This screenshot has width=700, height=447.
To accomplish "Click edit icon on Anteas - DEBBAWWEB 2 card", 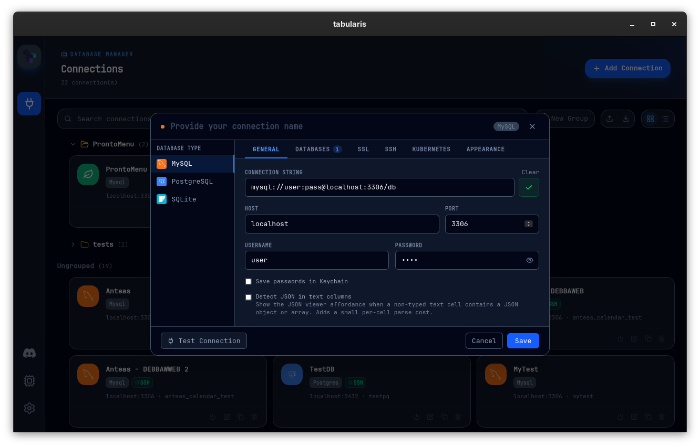I will (x=227, y=417).
